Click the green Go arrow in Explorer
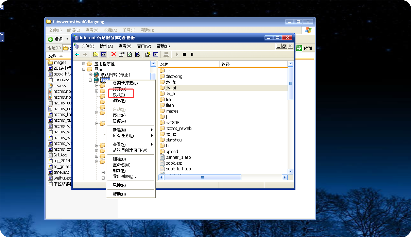The height and width of the screenshot is (237, 411). click(299, 48)
